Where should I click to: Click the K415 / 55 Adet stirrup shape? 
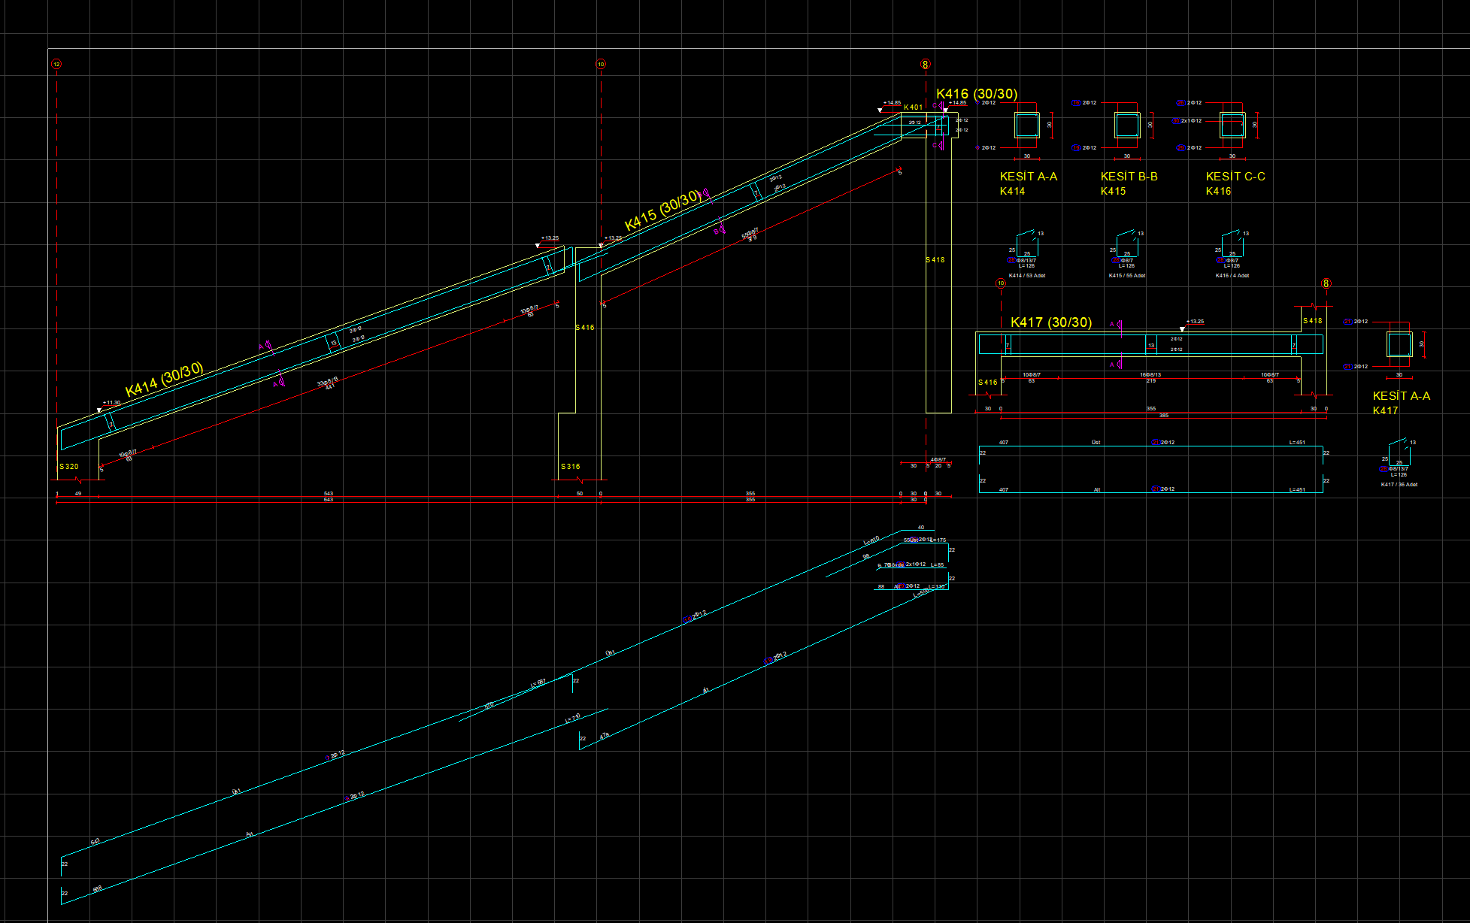[x=1126, y=244]
